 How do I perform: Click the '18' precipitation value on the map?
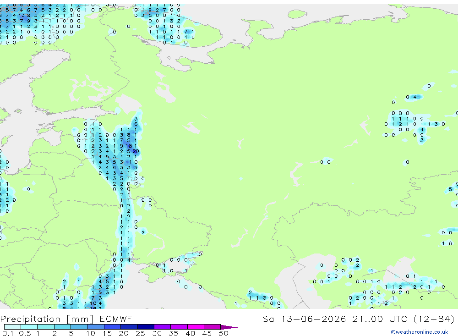click(129, 146)
